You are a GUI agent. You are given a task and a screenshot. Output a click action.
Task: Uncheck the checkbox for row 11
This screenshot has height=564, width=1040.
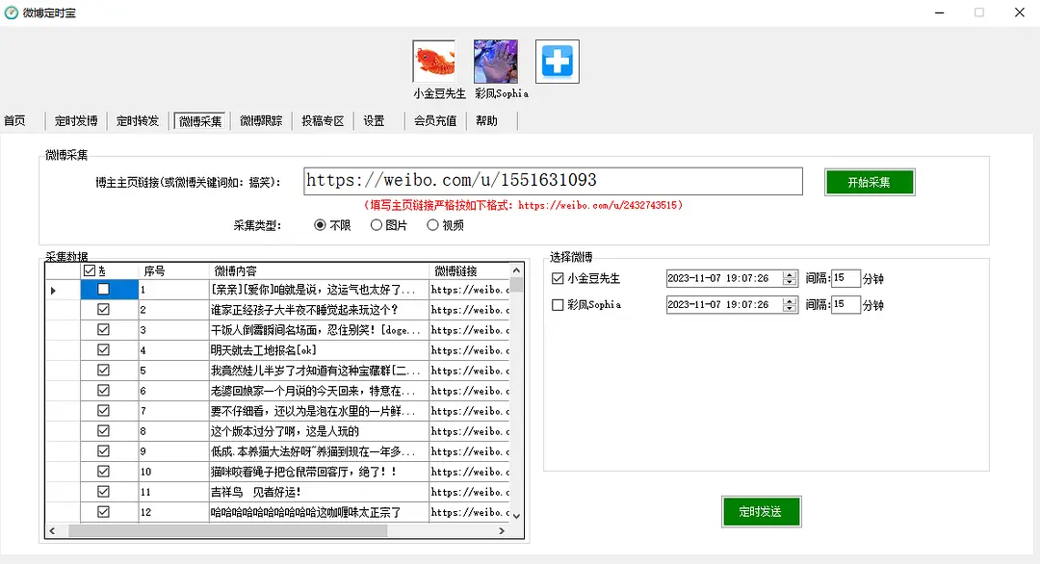[x=103, y=492]
